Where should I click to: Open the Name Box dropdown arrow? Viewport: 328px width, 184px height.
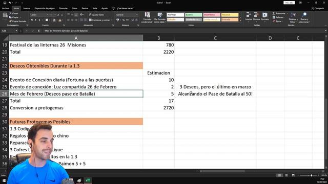pos(16,31)
